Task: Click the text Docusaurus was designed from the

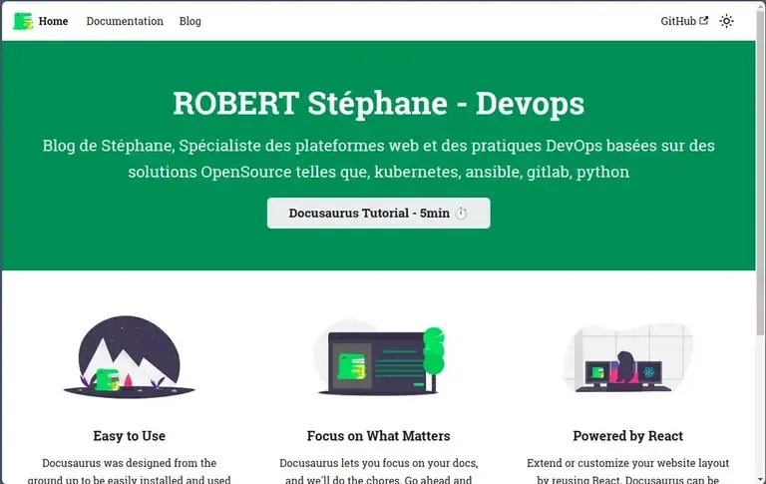Action: [130, 462]
